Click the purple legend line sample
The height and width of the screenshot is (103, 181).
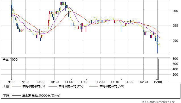(x=53, y=86)
